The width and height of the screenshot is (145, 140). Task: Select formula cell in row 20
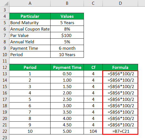(120, 118)
